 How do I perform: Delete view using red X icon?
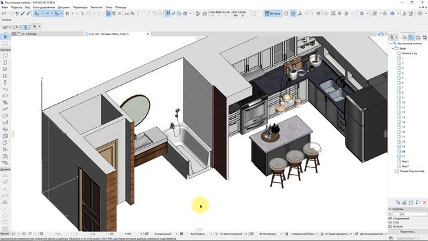(x=425, y=202)
